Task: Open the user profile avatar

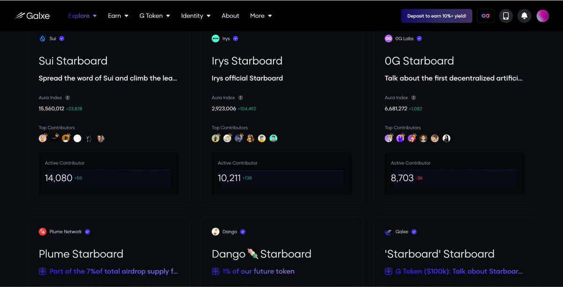Action: tap(543, 16)
